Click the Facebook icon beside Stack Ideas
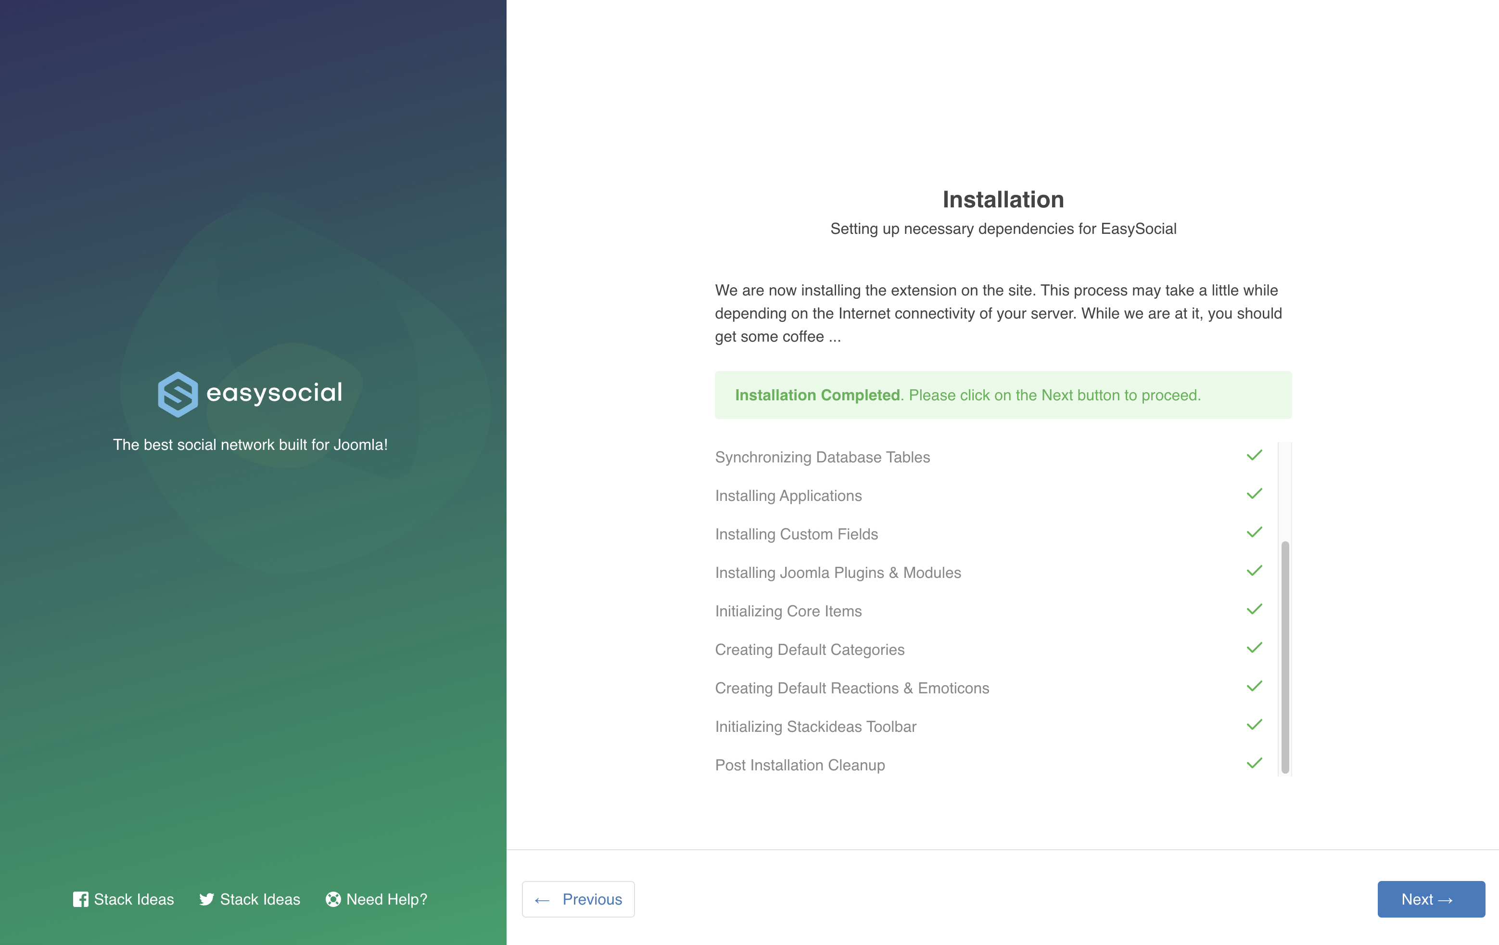This screenshot has width=1499, height=945. tap(80, 900)
